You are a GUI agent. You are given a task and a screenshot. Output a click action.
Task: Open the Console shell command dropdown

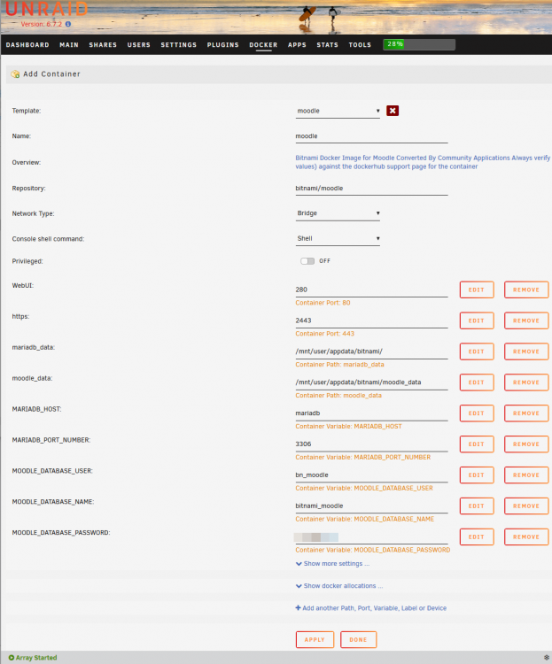click(x=338, y=239)
